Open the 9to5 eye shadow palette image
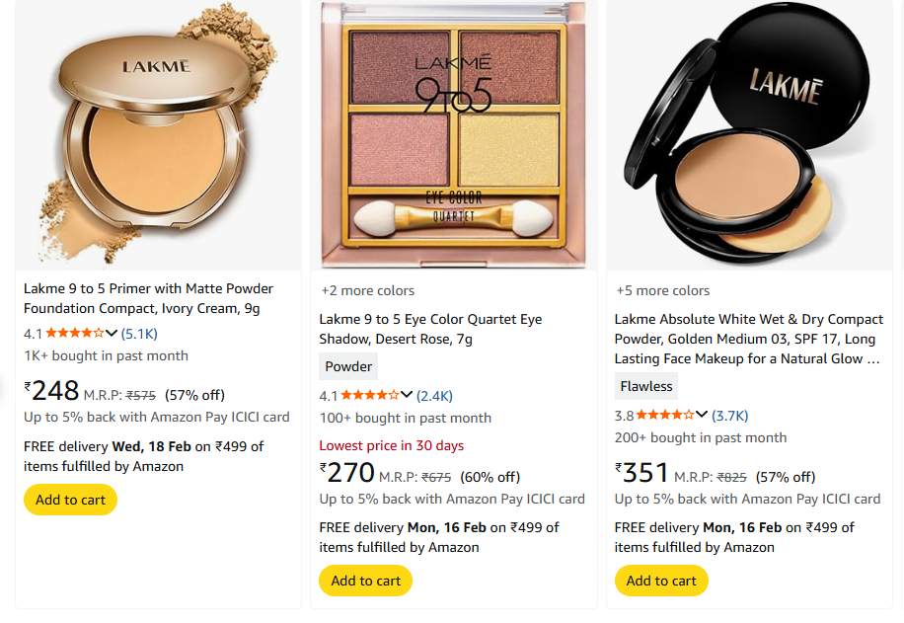904x623 pixels. [453, 136]
